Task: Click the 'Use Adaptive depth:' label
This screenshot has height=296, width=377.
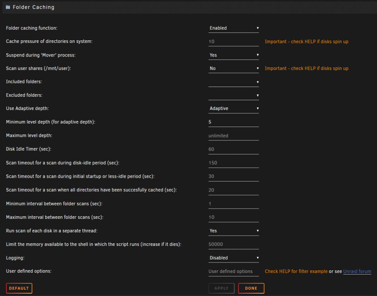Action: (x=27, y=108)
